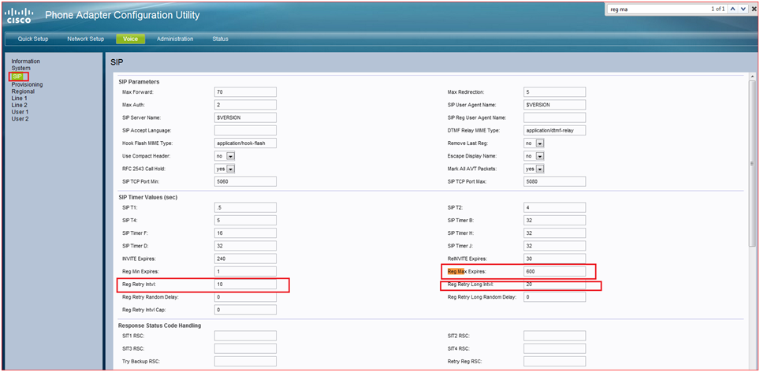Open the Voice tab
Screen dimensions: 760x372
point(129,39)
